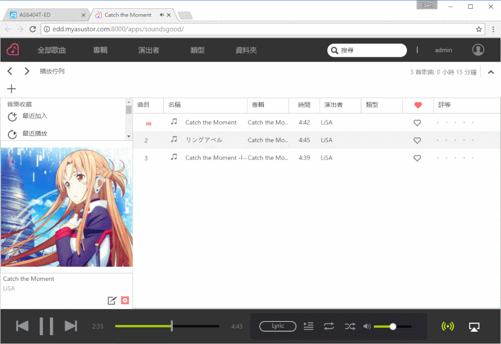Open the play queue list icon
This screenshot has width=501, height=344.
[x=308, y=326]
